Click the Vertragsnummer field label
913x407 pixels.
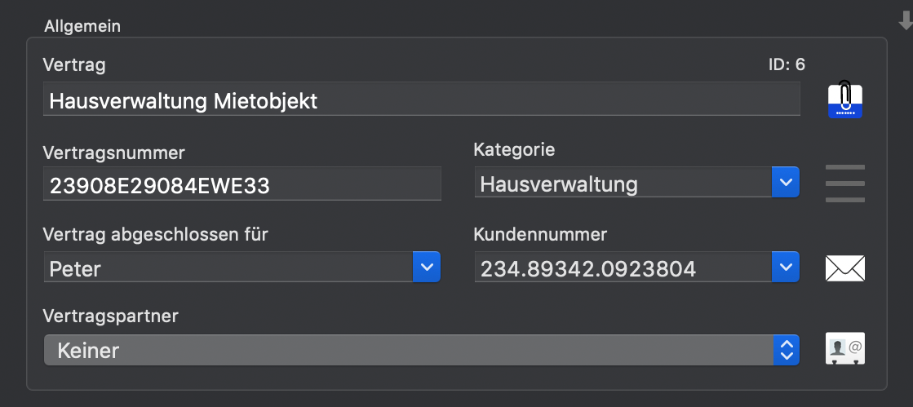pos(114,153)
